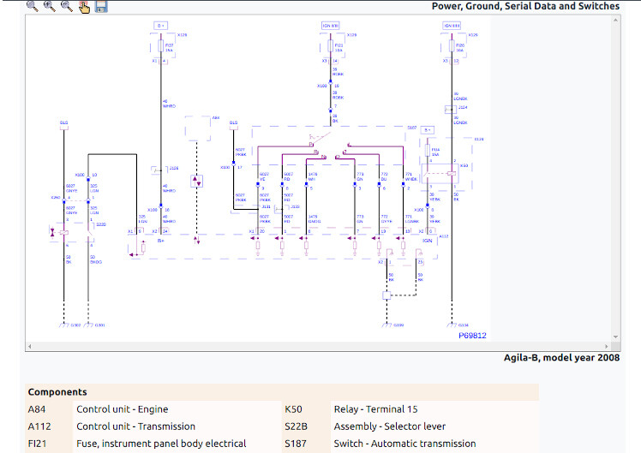The image size is (641, 453).
Task: Click the B+ terminal box at top left
Action: (x=160, y=26)
